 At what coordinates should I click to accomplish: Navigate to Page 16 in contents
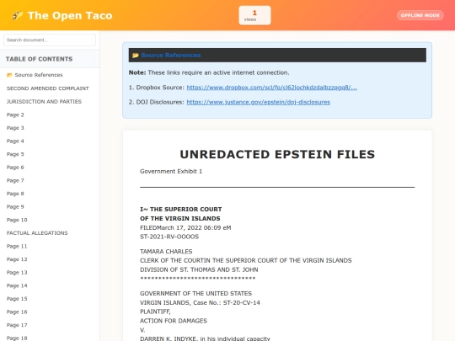(17, 312)
